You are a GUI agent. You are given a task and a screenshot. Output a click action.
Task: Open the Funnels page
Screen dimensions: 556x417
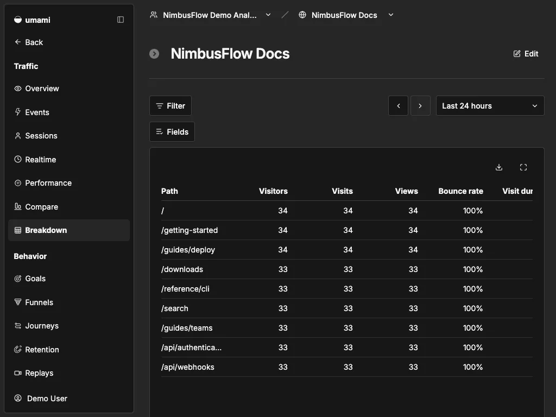69,302
